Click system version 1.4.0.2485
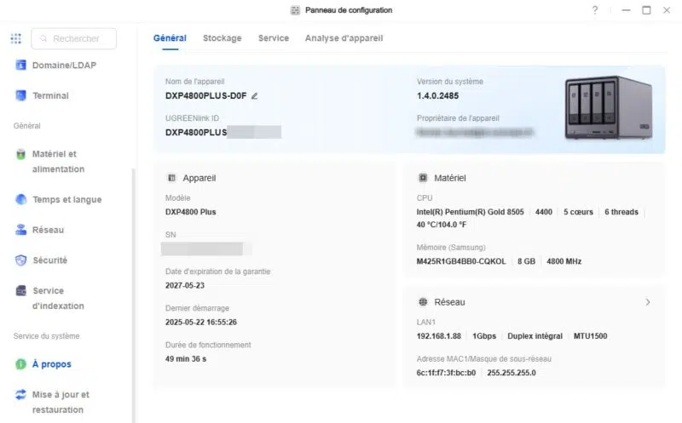682x423 pixels. point(437,96)
